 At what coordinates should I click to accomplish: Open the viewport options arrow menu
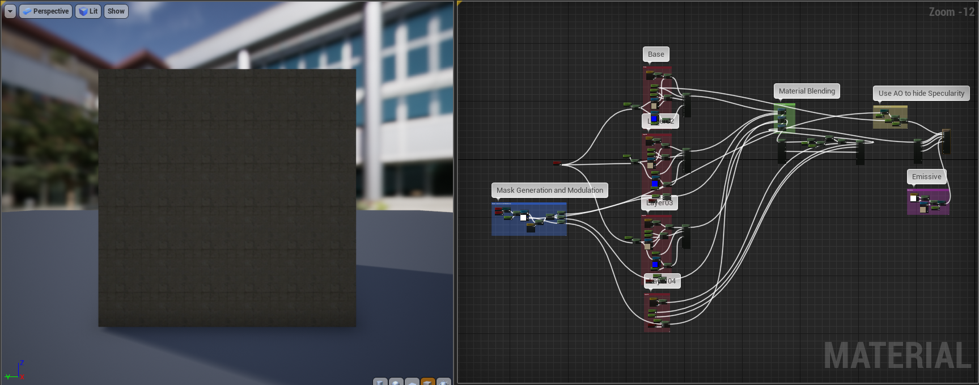click(10, 11)
